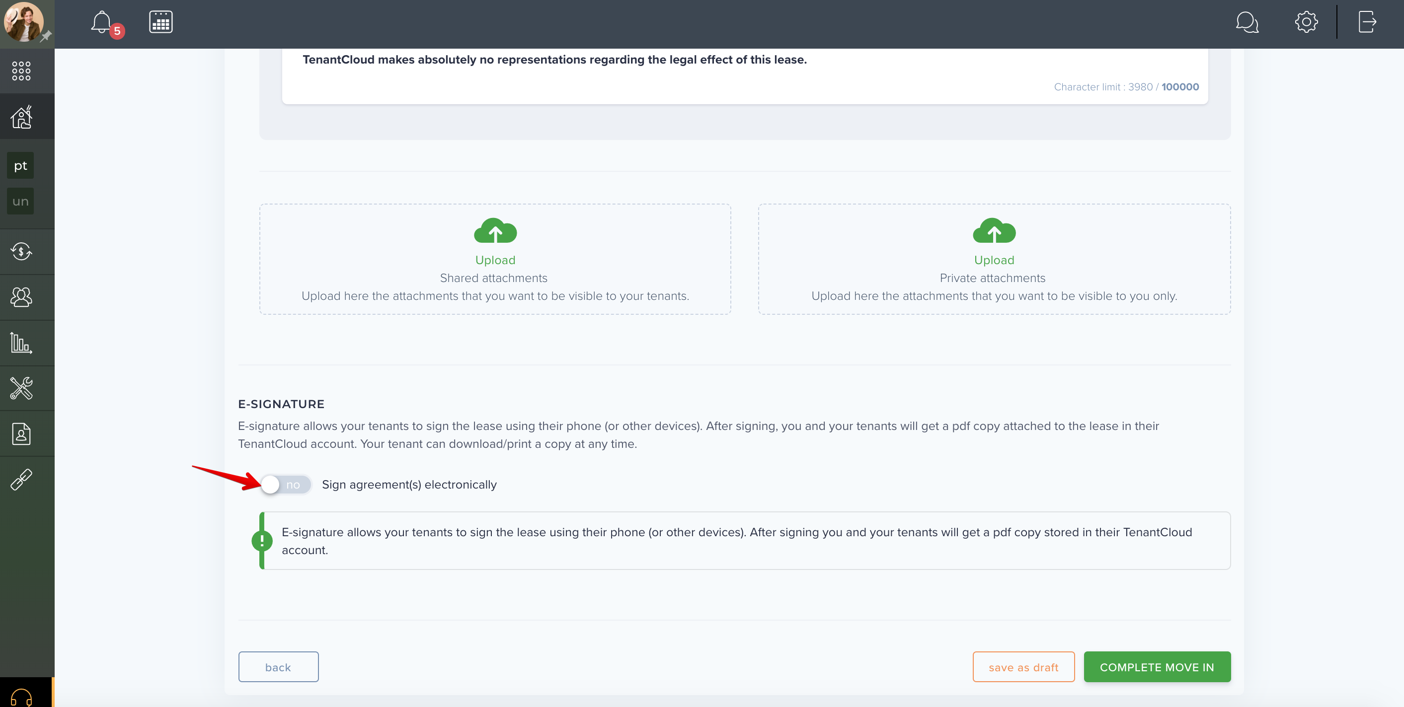This screenshot has height=707, width=1404.
Task: Open the apps grid menu in sidebar
Action: tap(21, 71)
